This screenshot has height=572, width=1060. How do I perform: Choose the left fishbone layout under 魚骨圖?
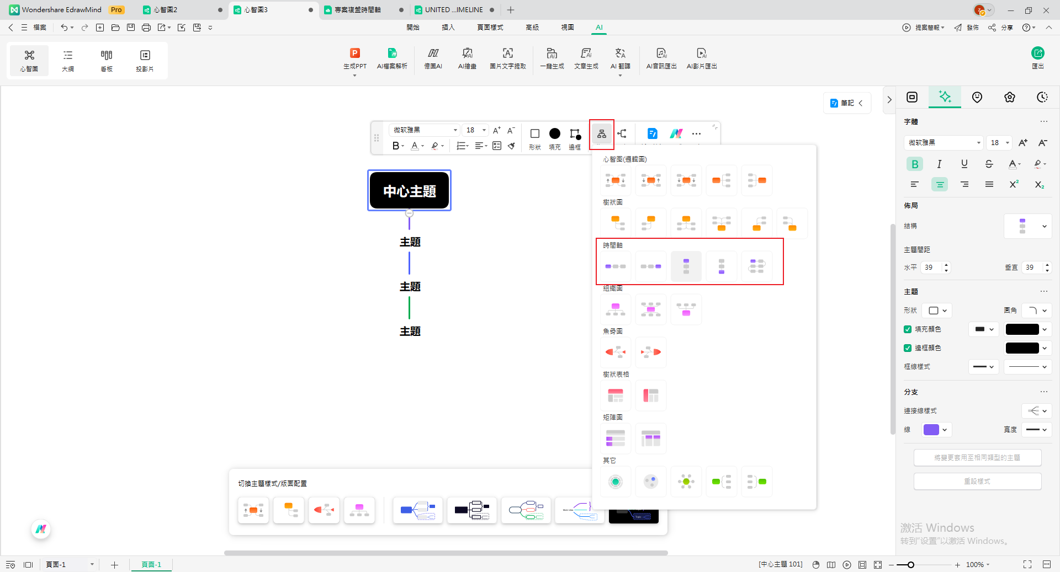(x=615, y=352)
